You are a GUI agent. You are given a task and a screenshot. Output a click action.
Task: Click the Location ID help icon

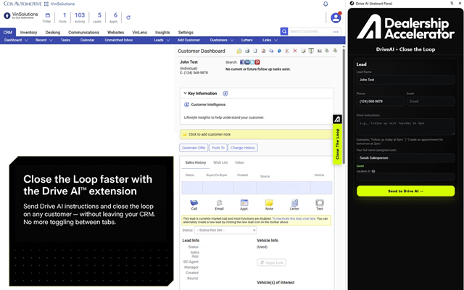373,171
